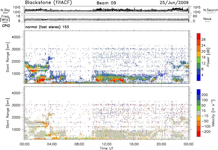Click 'Slant Range [km]' label of power panel

click(x=8, y=57)
